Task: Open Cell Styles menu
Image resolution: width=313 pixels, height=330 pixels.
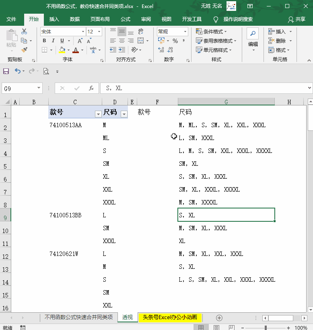Action: pyautogui.click(x=214, y=50)
